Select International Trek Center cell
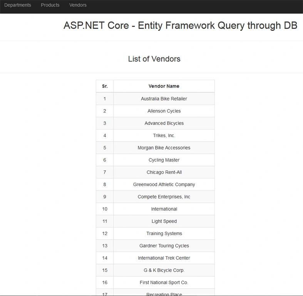Screen dimensions: 303x296 pos(164,258)
